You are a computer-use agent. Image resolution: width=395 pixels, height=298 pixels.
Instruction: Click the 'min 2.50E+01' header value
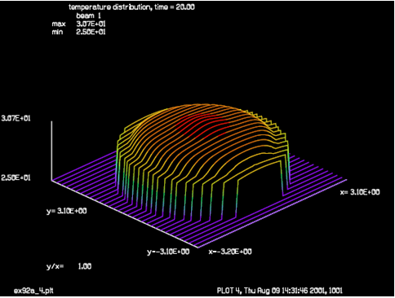79,32
